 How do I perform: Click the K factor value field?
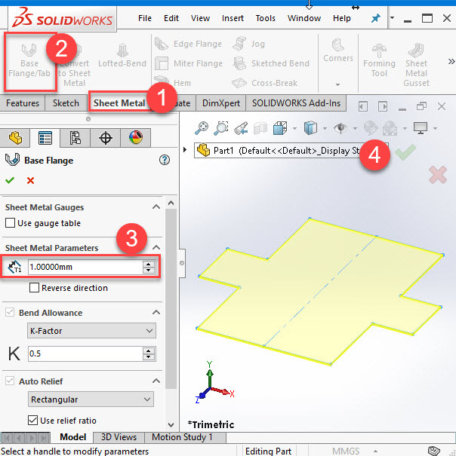point(85,353)
